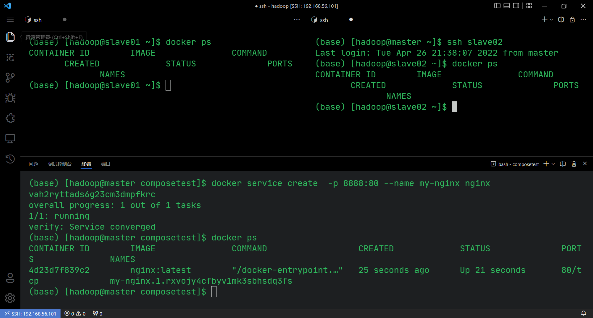
Task: Open remote SSH: 192.168.56.101 status menu
Action: [30, 313]
